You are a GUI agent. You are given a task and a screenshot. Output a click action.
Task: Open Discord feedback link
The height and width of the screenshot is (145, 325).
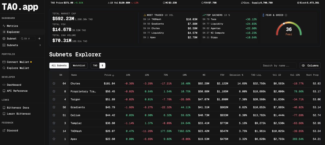[12, 130]
